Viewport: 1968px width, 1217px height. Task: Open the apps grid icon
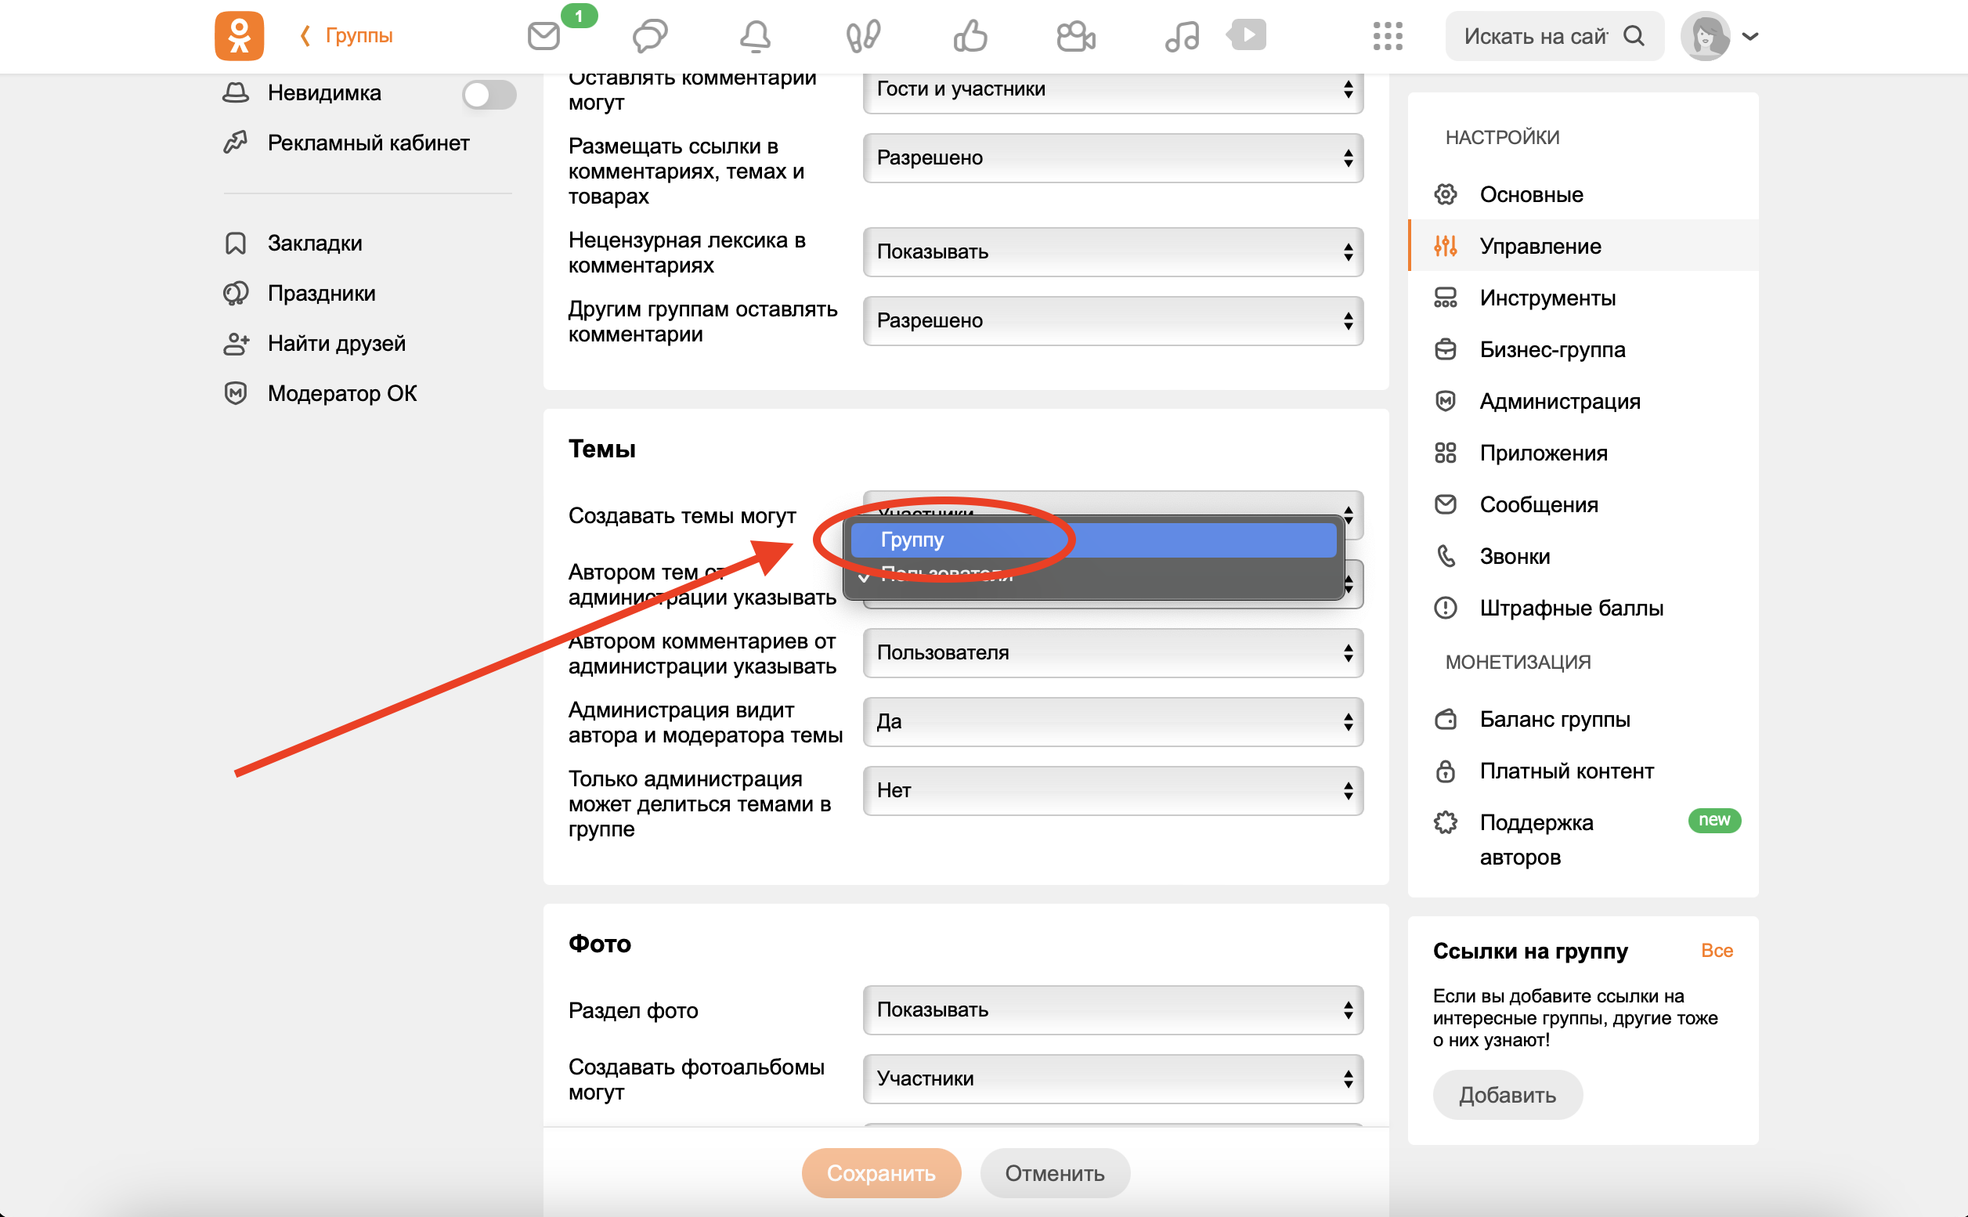[1387, 36]
